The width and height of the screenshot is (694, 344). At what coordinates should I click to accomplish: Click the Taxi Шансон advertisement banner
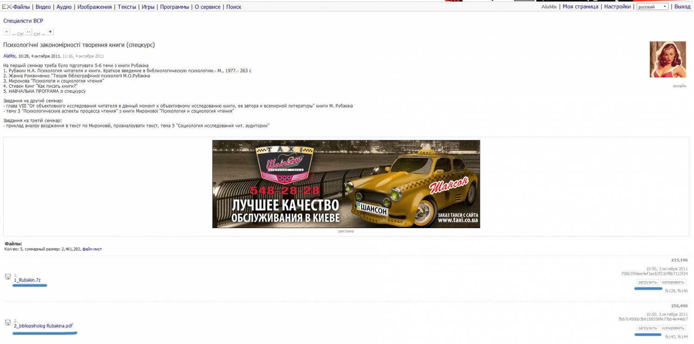click(x=346, y=184)
